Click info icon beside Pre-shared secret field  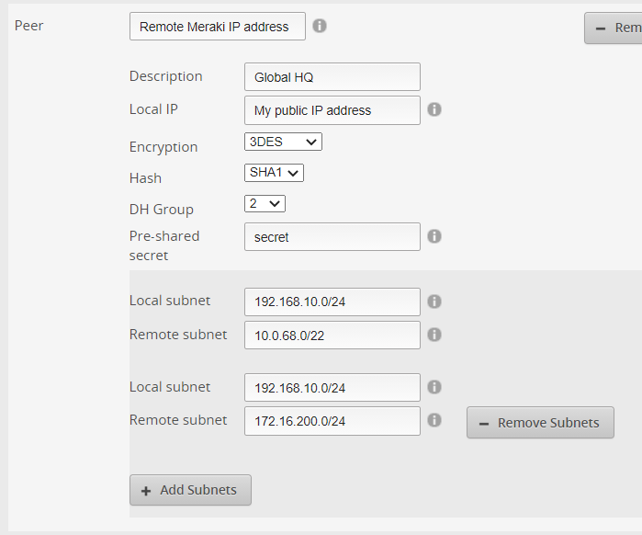tap(434, 236)
